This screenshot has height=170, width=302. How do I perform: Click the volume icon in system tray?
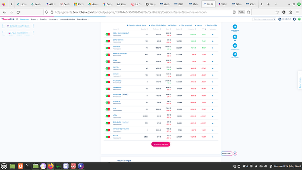[266, 166]
